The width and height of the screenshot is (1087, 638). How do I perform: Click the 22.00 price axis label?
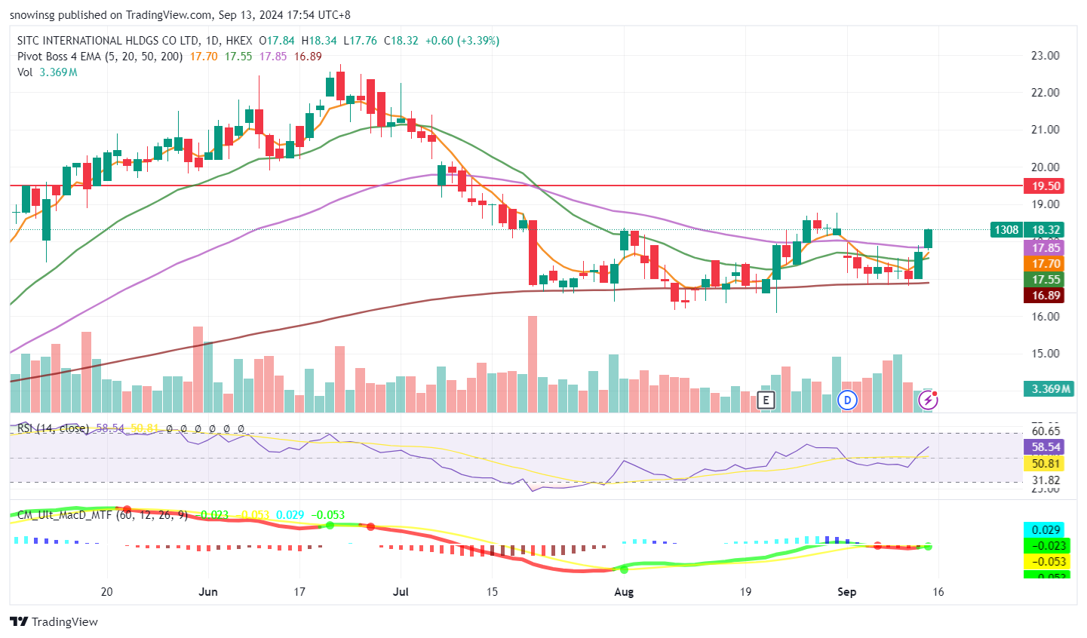(x=1045, y=93)
